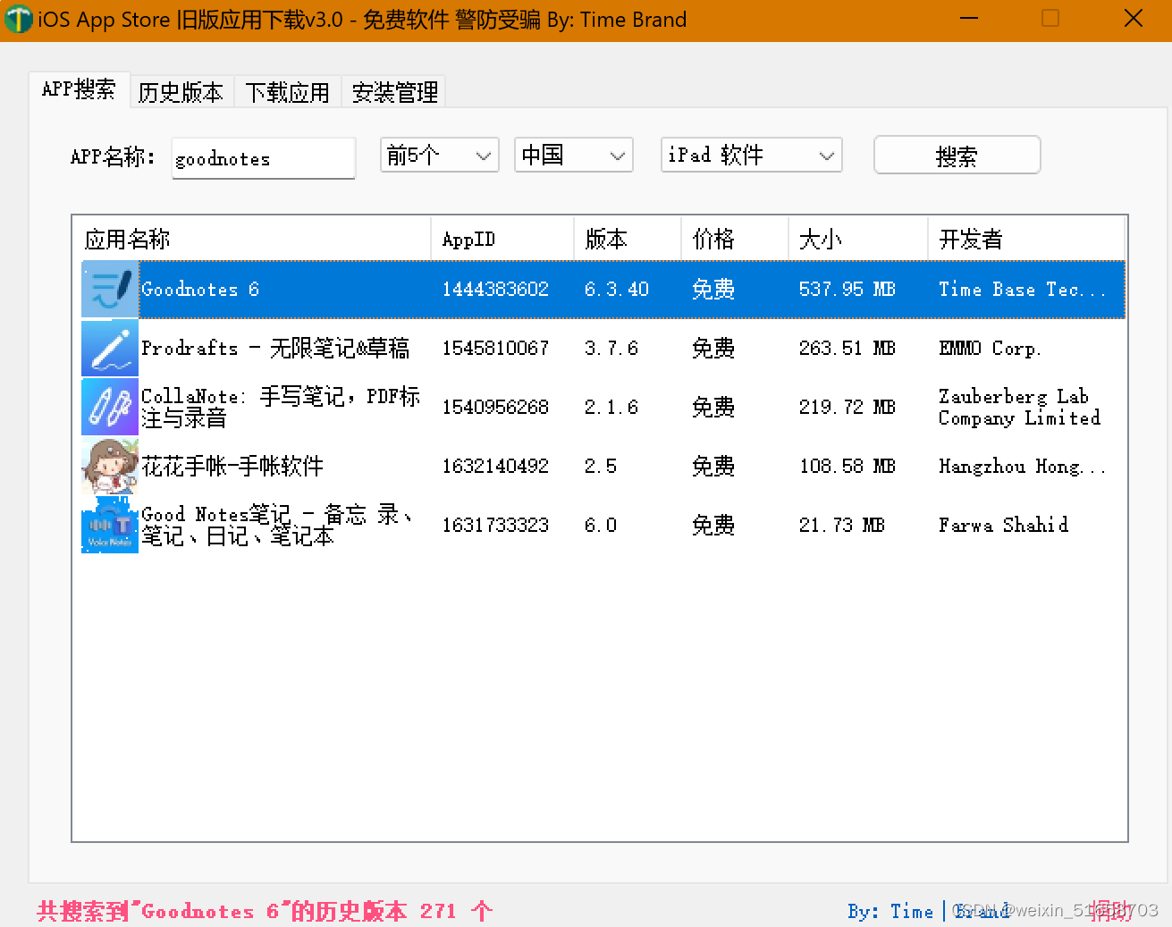Viewport: 1172px width, 927px height.
Task: Select 花花手帐-手帐软件 row name
Action: (232, 466)
